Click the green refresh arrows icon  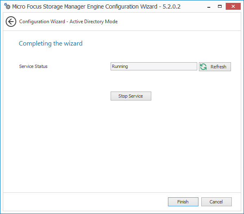pos(204,67)
